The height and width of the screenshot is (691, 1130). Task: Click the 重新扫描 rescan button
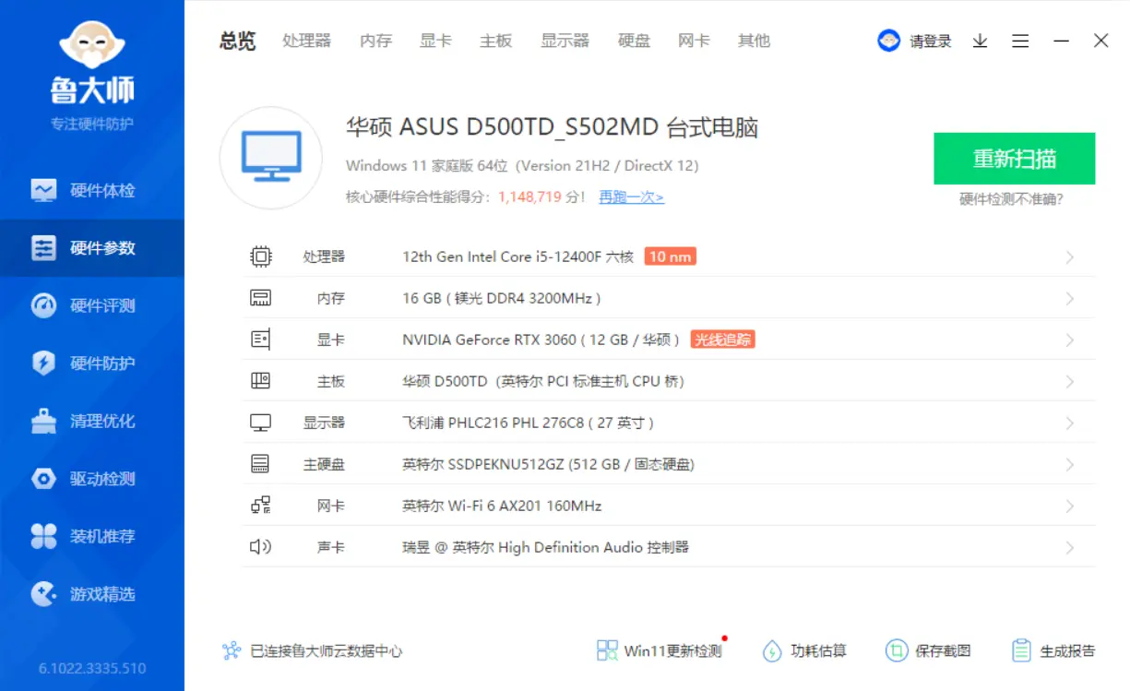click(x=1014, y=158)
